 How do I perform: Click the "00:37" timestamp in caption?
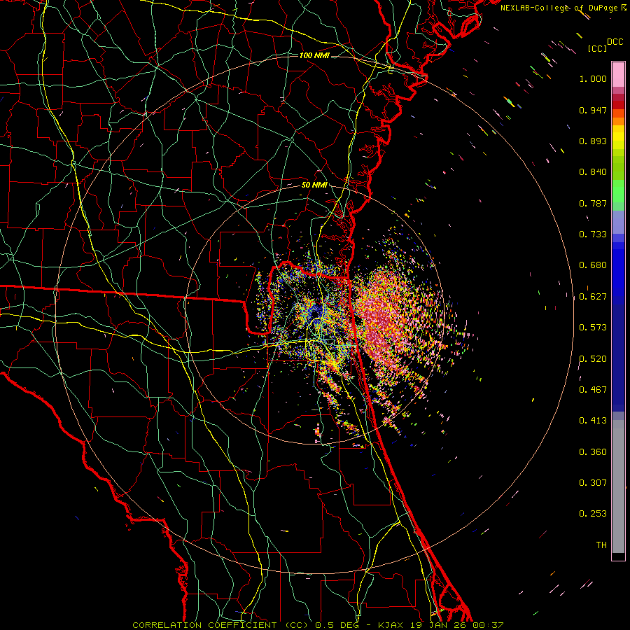[x=489, y=625]
